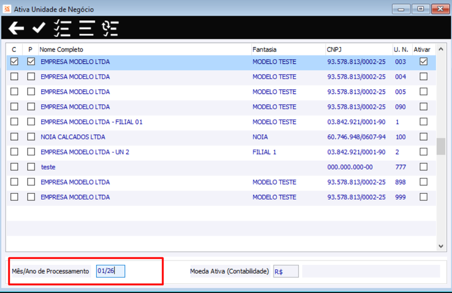
Task: Select EMPRESA MODELO LTDA - FILIAL 01 name
Action: point(92,122)
